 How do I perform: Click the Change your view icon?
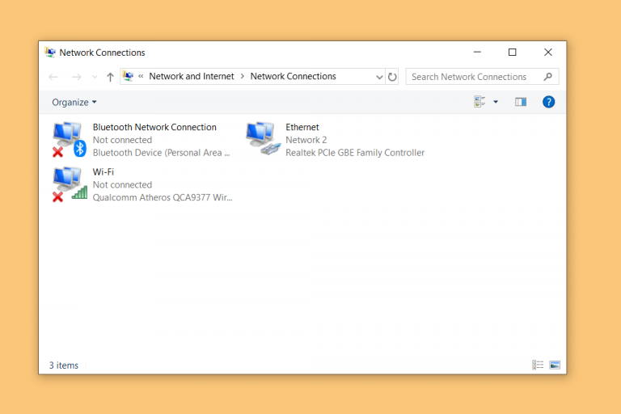click(479, 102)
